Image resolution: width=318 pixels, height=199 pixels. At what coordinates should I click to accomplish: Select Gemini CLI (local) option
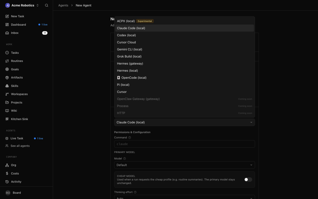pyautogui.click(x=184, y=49)
